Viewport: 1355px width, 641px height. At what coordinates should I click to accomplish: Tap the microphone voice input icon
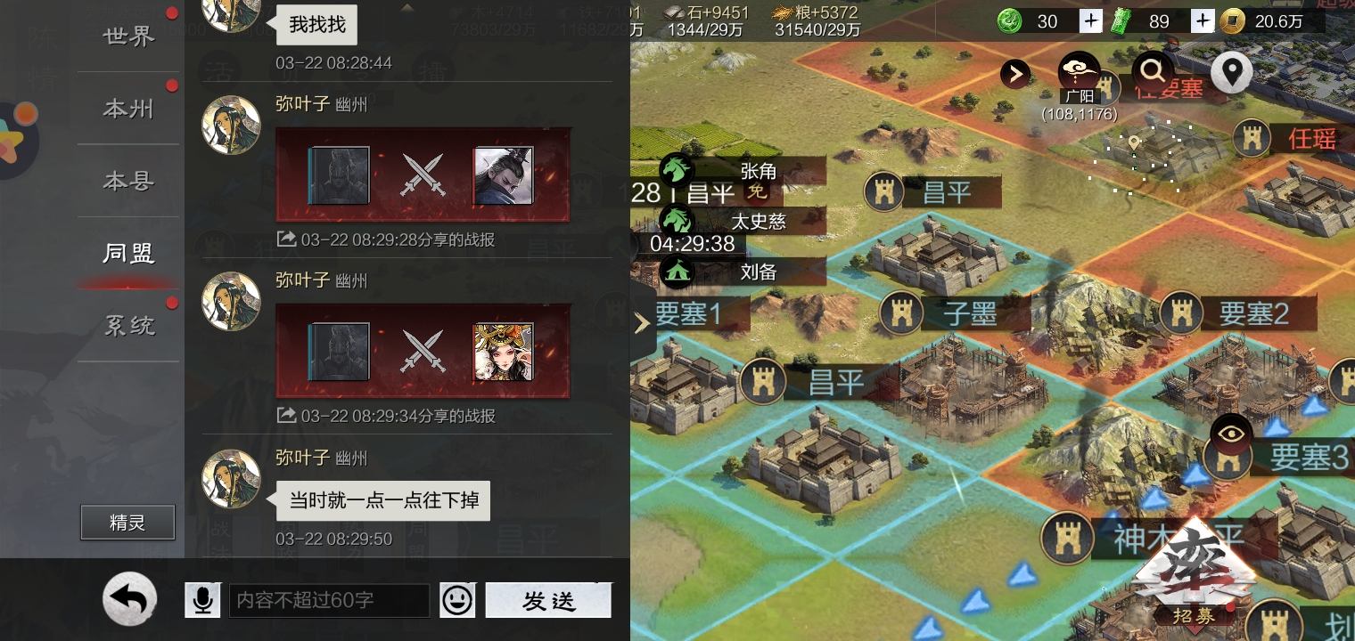(x=202, y=600)
